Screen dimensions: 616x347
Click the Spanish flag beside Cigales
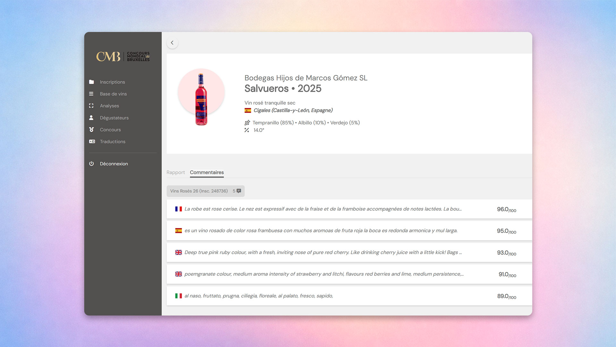[248, 111]
